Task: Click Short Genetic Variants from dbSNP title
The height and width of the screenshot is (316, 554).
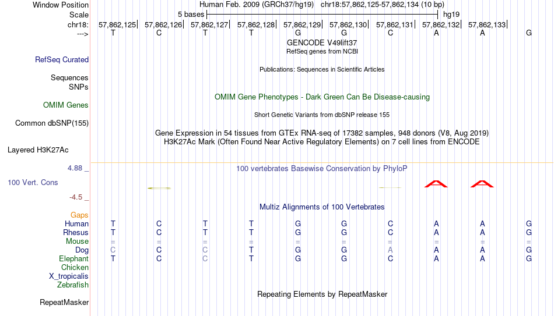Action: coord(322,115)
